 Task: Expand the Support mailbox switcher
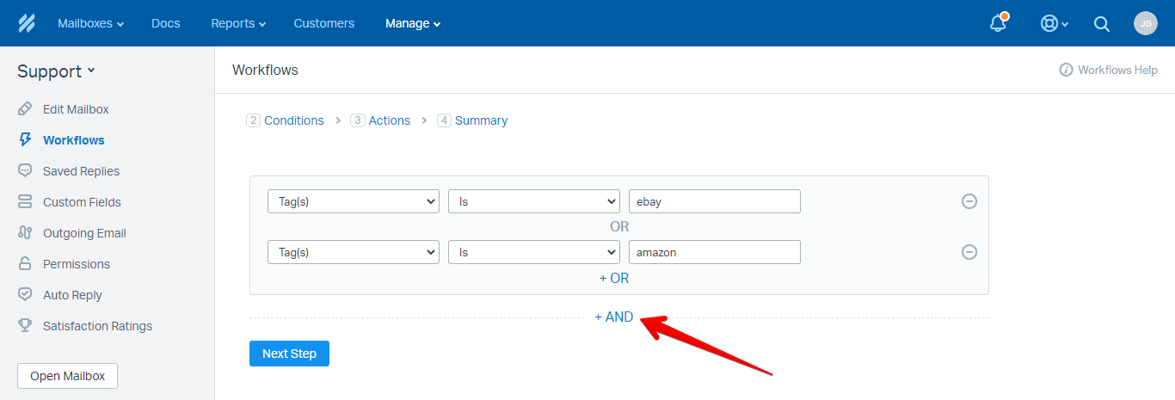56,71
